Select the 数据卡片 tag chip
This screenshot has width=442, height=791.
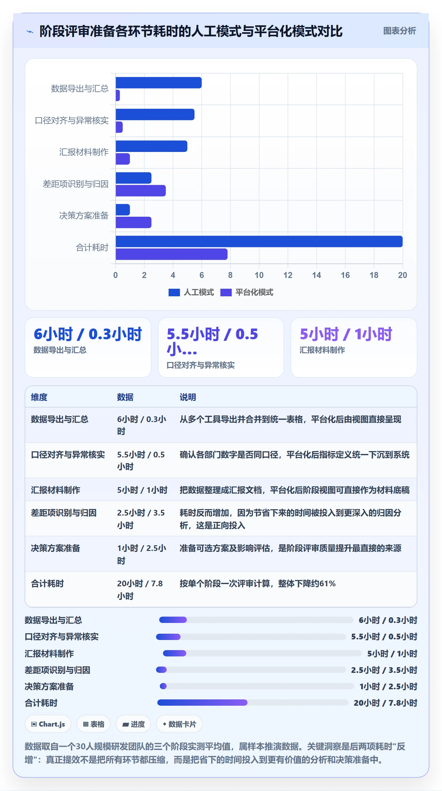179,724
